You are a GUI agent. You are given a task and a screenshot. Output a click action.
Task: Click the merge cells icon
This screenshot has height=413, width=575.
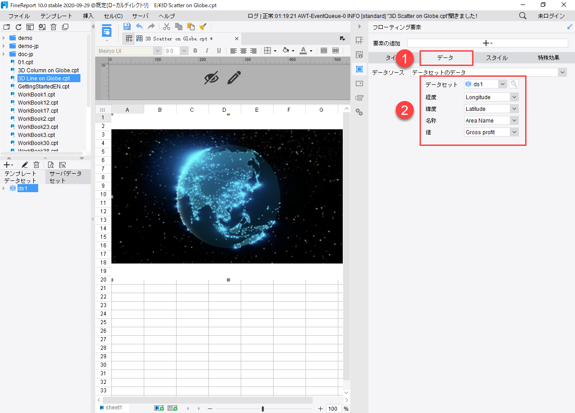(324, 51)
